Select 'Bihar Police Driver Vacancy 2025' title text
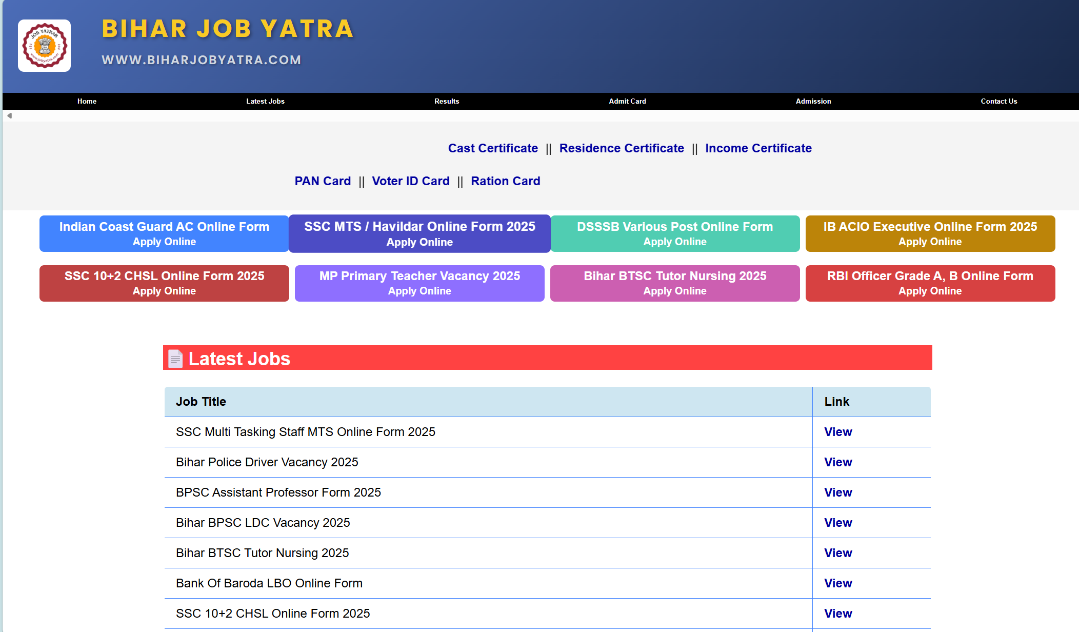 click(x=267, y=462)
